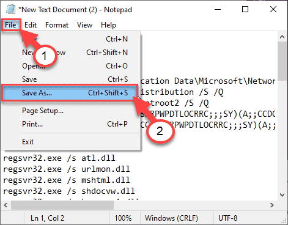Image resolution: width=288 pixels, height=225 pixels.
Task: Click the vertical scrollbar up arrow
Action: pos(282,37)
